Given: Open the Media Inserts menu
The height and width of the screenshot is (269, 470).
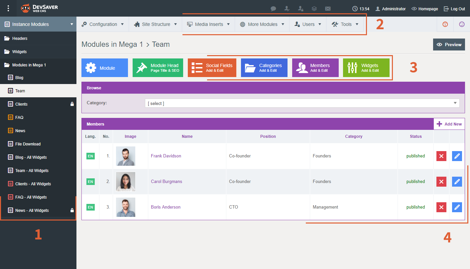Looking at the screenshot, I should 208,24.
